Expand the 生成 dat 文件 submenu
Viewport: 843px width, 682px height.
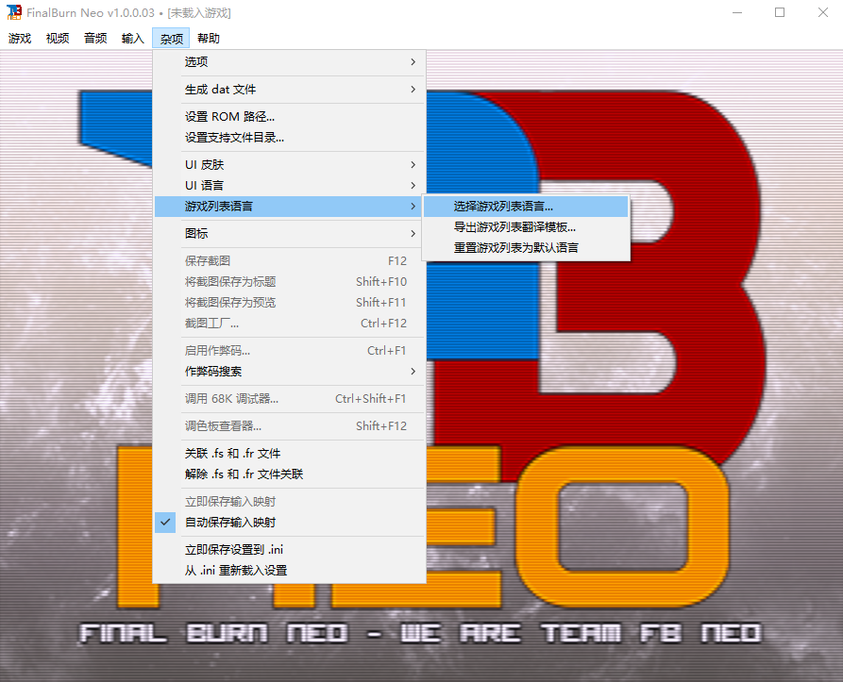tap(289, 90)
